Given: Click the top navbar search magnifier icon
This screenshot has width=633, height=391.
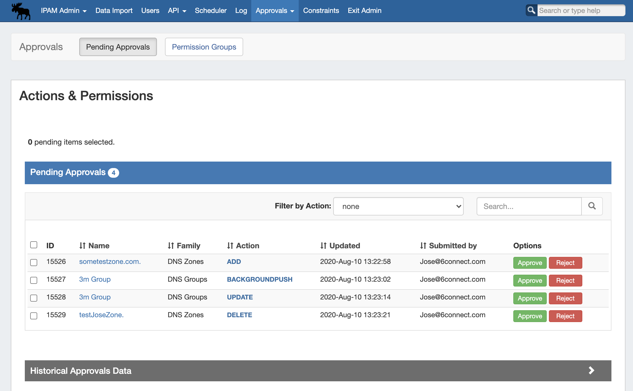Looking at the screenshot, I should 531,10.
